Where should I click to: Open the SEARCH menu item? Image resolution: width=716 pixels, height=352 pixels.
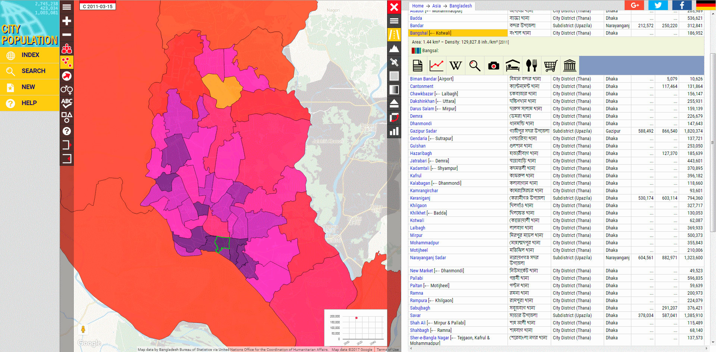(x=30, y=71)
